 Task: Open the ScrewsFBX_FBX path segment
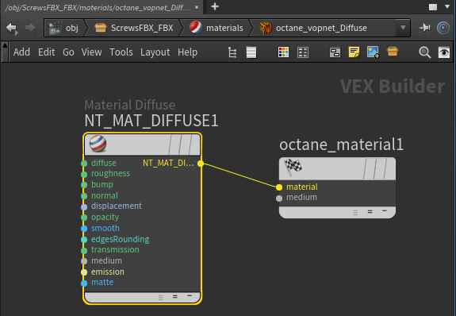[134, 28]
